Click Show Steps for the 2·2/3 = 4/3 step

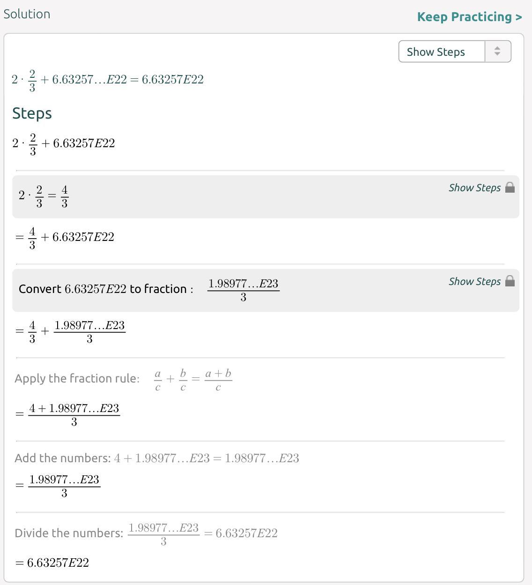pos(474,188)
